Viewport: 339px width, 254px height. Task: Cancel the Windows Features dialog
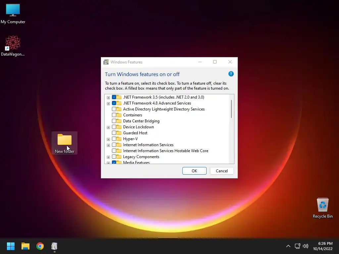[222, 171]
